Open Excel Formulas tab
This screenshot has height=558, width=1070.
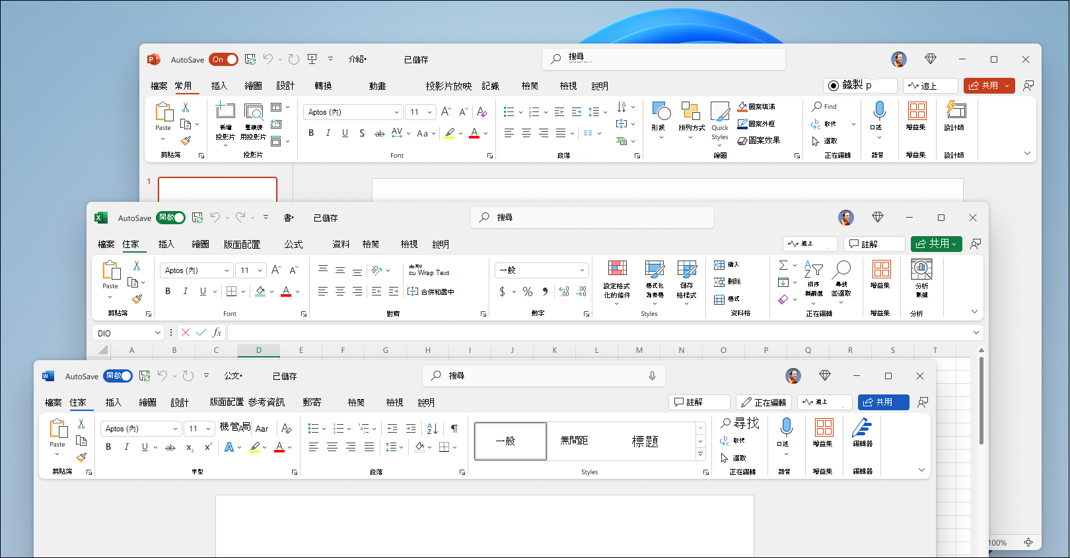coord(293,244)
